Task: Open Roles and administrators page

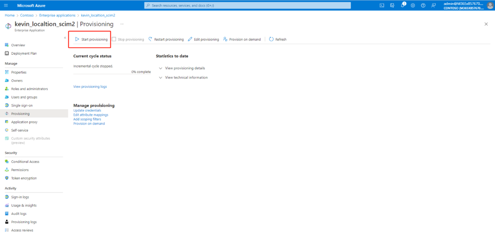Action: pyautogui.click(x=29, y=89)
